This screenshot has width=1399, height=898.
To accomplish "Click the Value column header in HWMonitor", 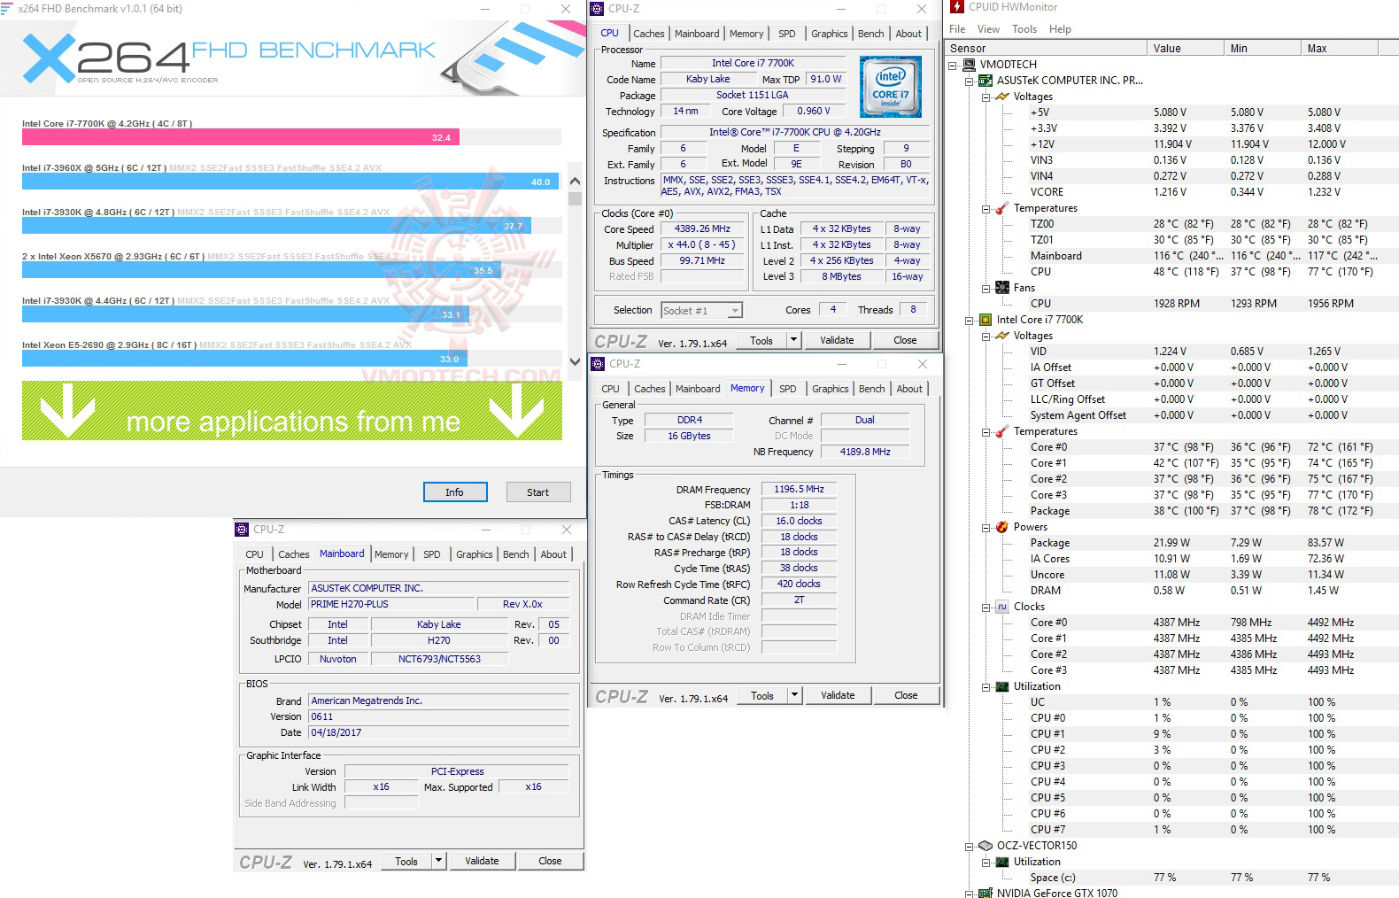I will [1185, 49].
